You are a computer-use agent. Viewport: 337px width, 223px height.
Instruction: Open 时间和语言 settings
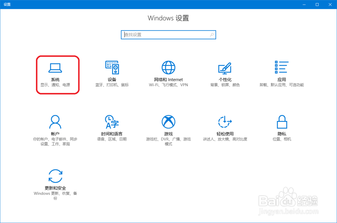(112, 129)
